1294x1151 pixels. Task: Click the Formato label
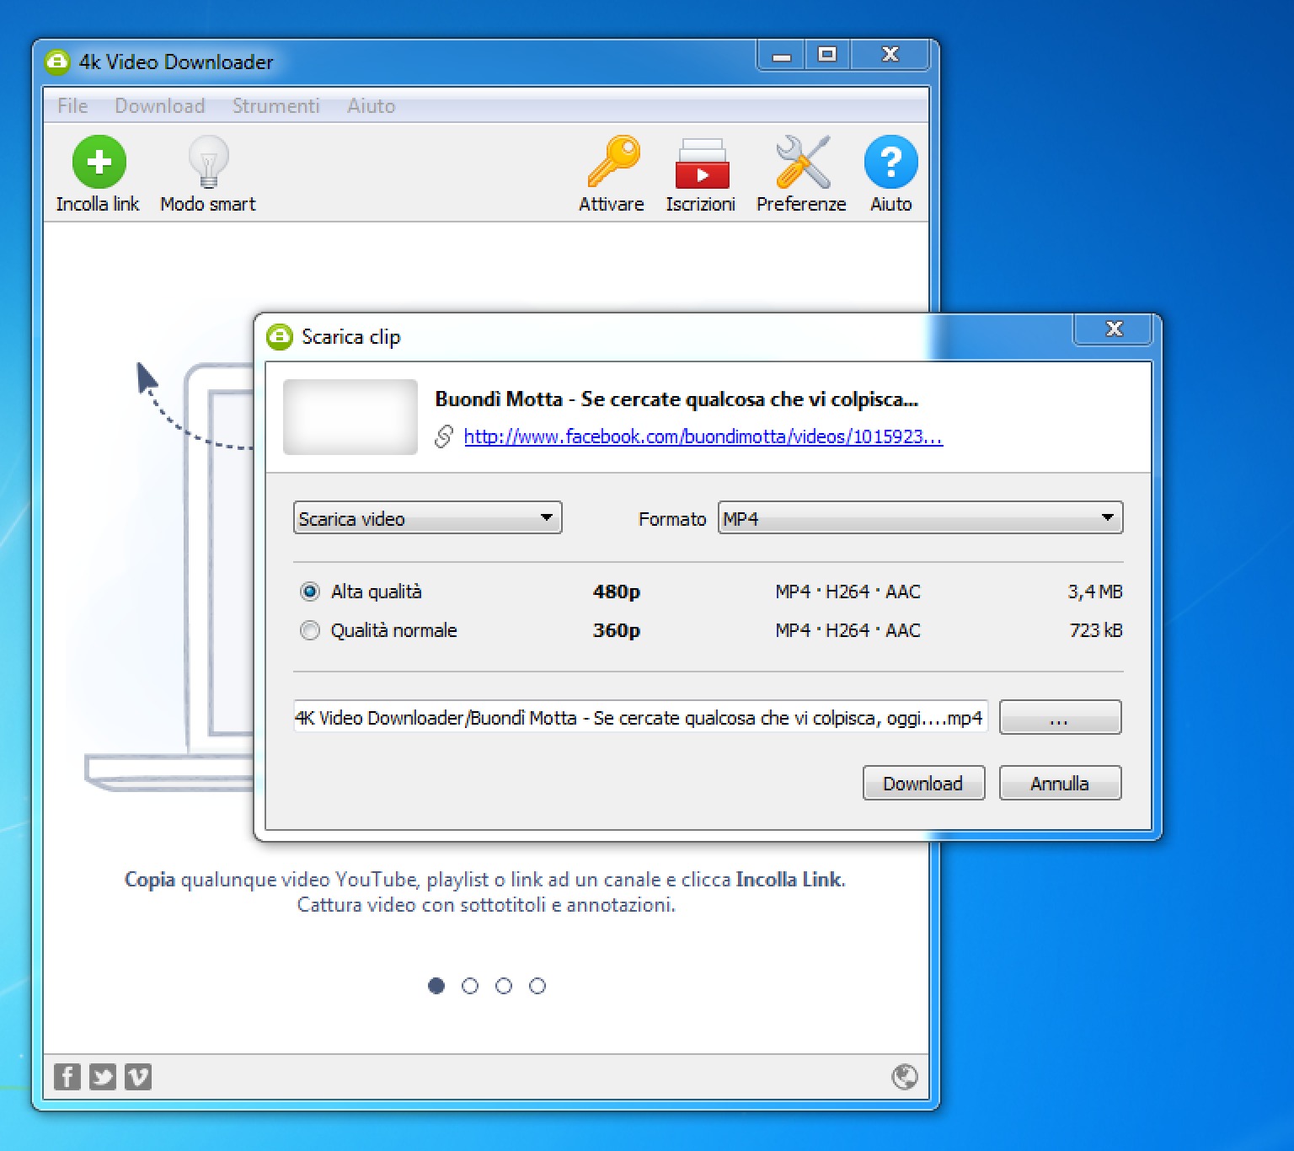click(x=671, y=519)
